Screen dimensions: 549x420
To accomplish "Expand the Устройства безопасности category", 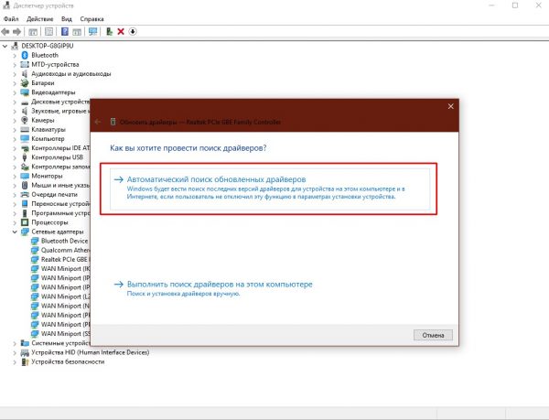I will (15, 362).
